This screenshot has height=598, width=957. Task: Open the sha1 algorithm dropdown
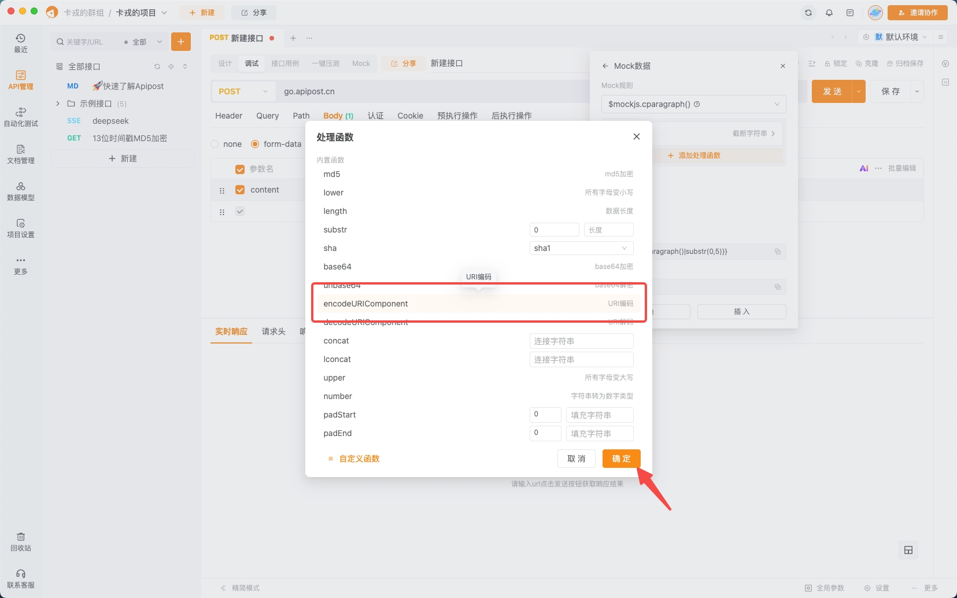click(581, 248)
